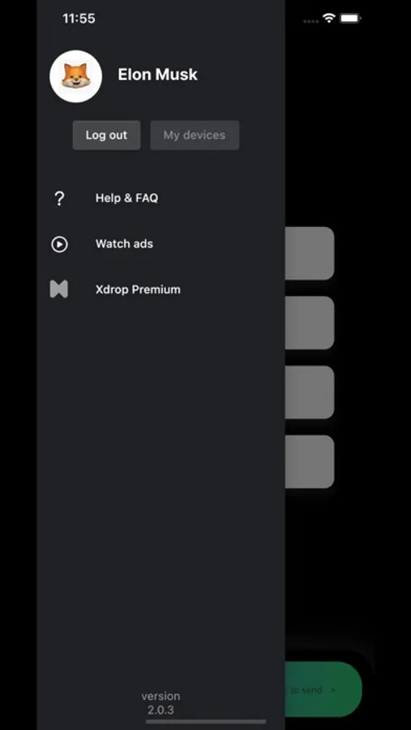Open the Help & FAQ menu entry
This screenshot has width=411, height=730.
126,198
